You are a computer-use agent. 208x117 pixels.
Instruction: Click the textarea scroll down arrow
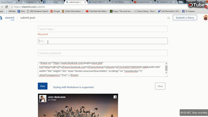coord(166,72)
